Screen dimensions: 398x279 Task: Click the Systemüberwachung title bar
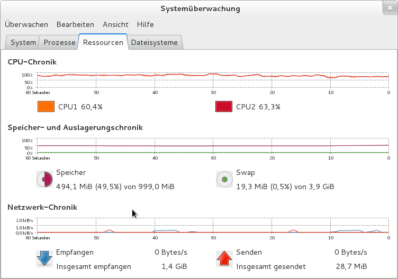199,8
